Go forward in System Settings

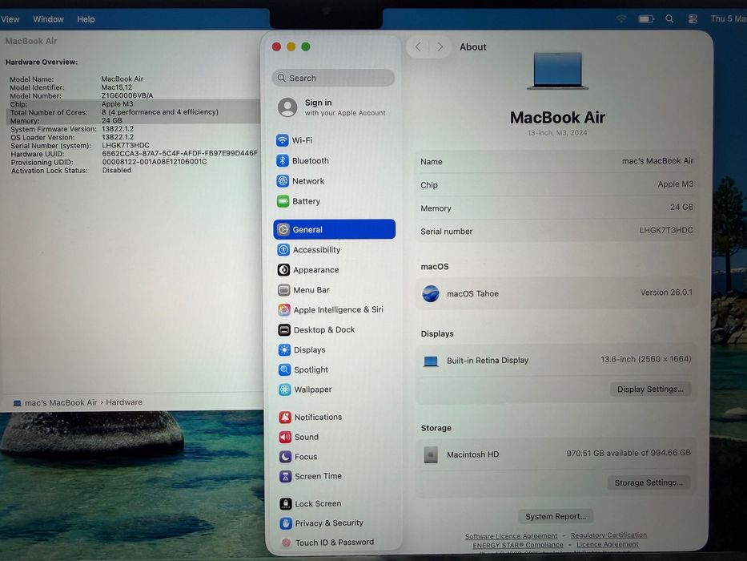click(440, 46)
